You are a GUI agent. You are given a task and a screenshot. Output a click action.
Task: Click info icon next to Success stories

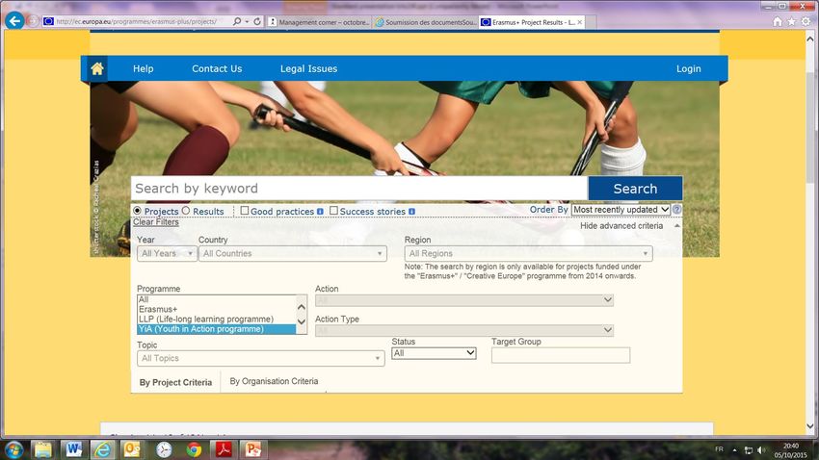(411, 212)
